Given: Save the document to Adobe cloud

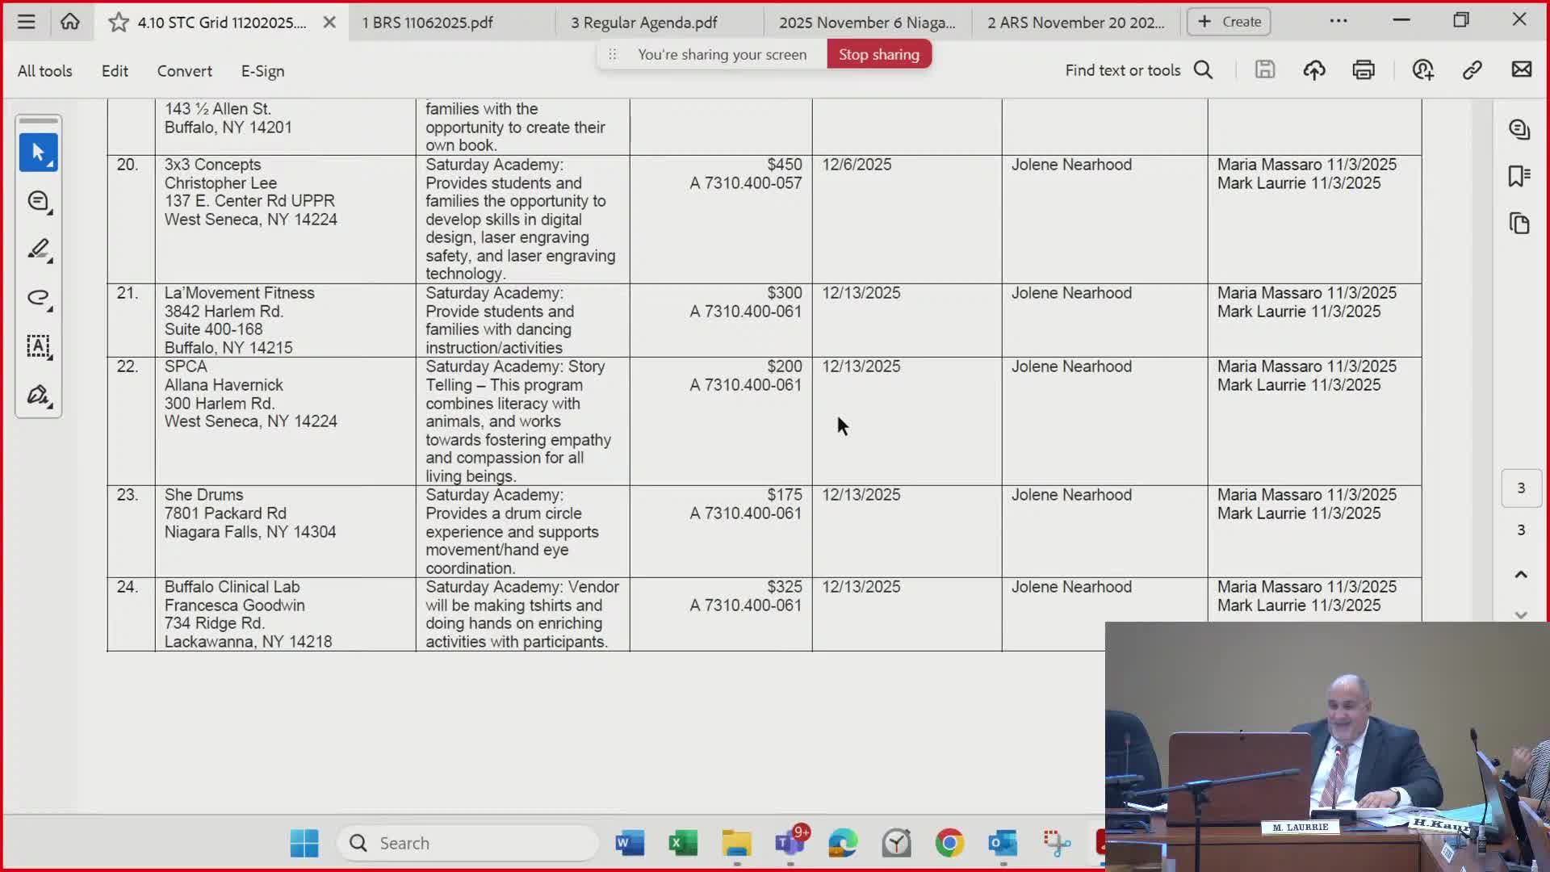Looking at the screenshot, I should [1313, 69].
